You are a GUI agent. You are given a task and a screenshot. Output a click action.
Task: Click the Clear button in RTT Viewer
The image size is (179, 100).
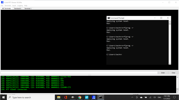pyautogui.click(x=173, y=73)
